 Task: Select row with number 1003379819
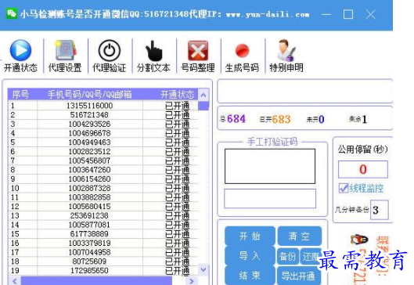pyautogui.click(x=103, y=243)
